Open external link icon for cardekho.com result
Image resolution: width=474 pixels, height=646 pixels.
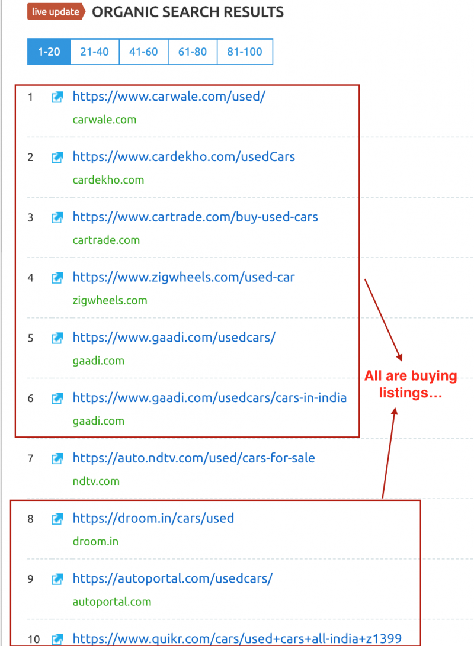57,158
